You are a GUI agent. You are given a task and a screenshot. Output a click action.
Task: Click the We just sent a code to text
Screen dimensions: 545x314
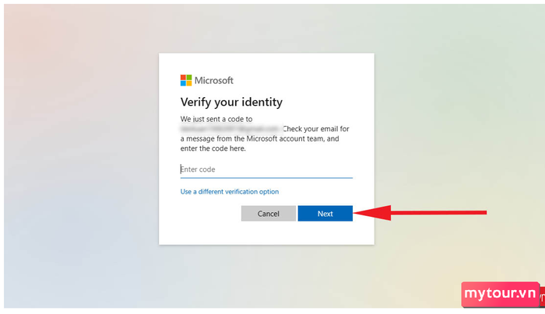[216, 119]
